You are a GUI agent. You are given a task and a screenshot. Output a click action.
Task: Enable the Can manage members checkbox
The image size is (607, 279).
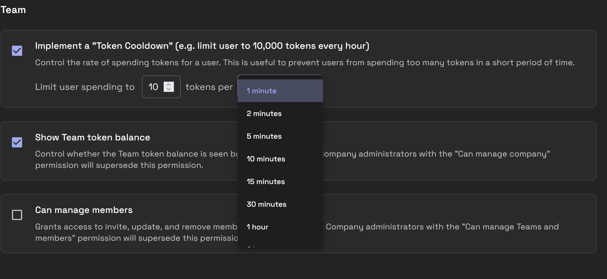point(17,215)
